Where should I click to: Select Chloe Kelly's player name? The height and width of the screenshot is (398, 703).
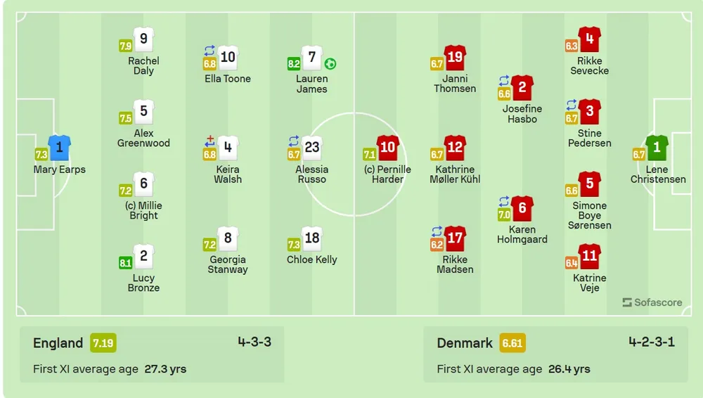pos(311,259)
